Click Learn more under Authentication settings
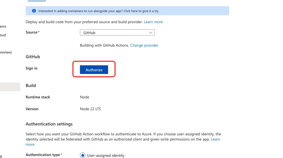The width and height of the screenshot is (283, 158). pos(216,139)
